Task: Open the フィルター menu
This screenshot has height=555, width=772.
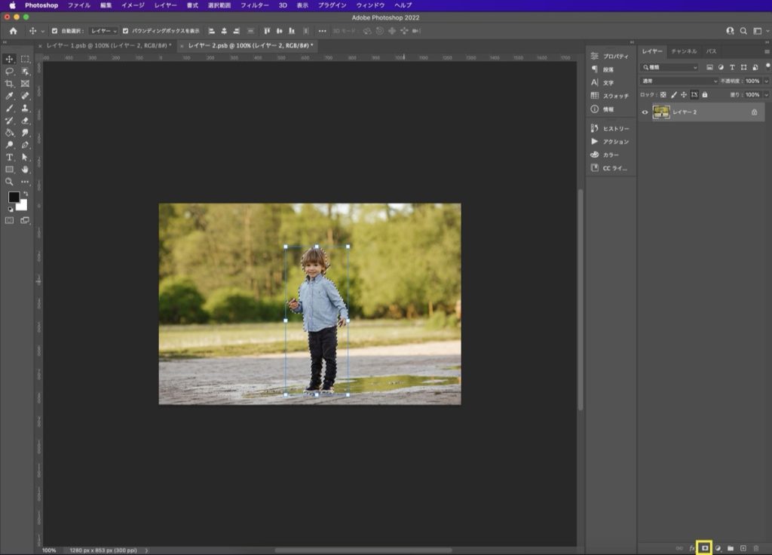Action: click(x=255, y=5)
